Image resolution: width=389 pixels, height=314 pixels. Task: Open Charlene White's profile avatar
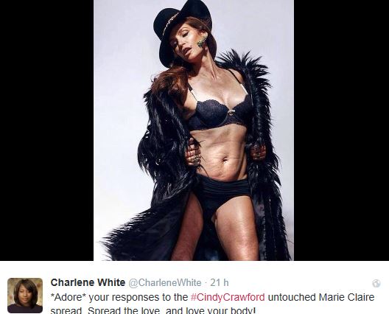tap(25, 295)
